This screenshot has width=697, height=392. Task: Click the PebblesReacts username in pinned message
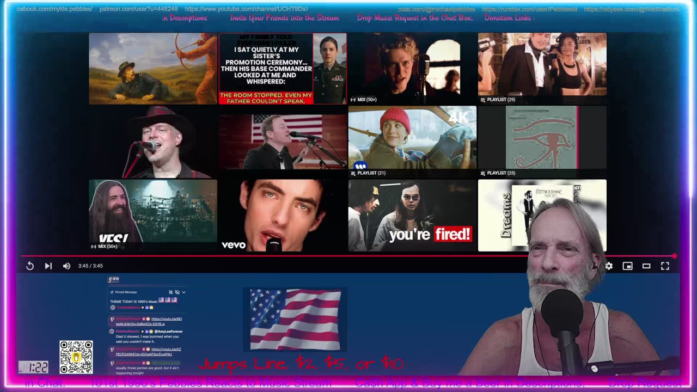coord(129,308)
